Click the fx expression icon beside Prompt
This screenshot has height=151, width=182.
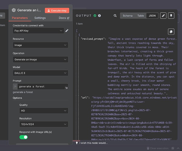[15, 87]
